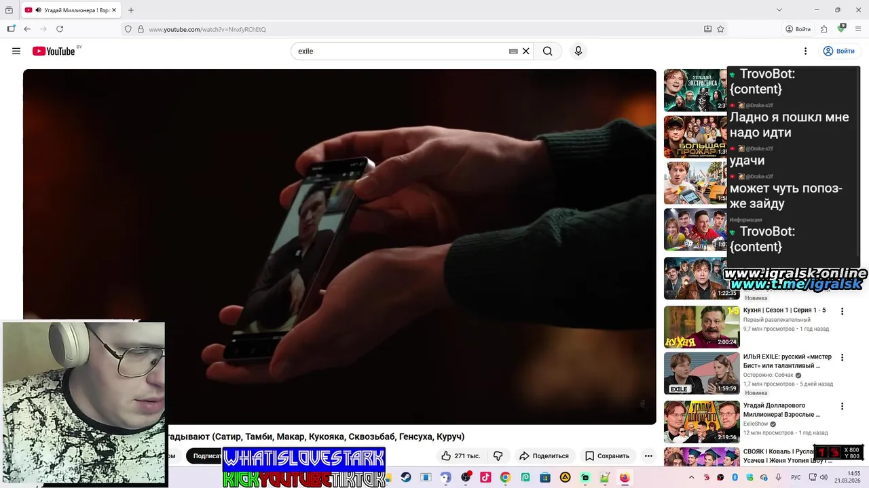Open the Угадай Экстрасенса thumbnail
Screen dimensions: 869x488
click(695, 90)
